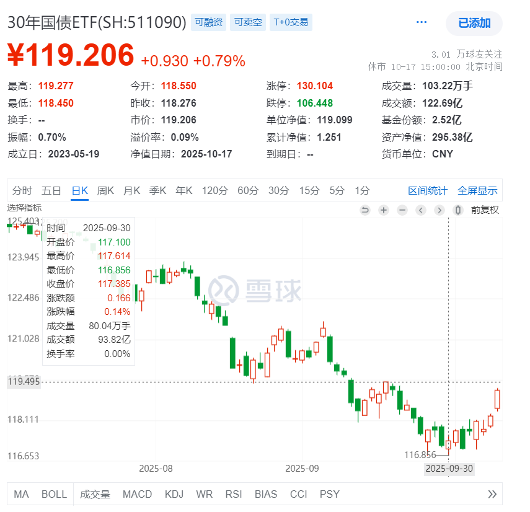Click the 2025-08 axis label
Image resolution: width=530 pixels, height=512 pixels.
[156, 469]
